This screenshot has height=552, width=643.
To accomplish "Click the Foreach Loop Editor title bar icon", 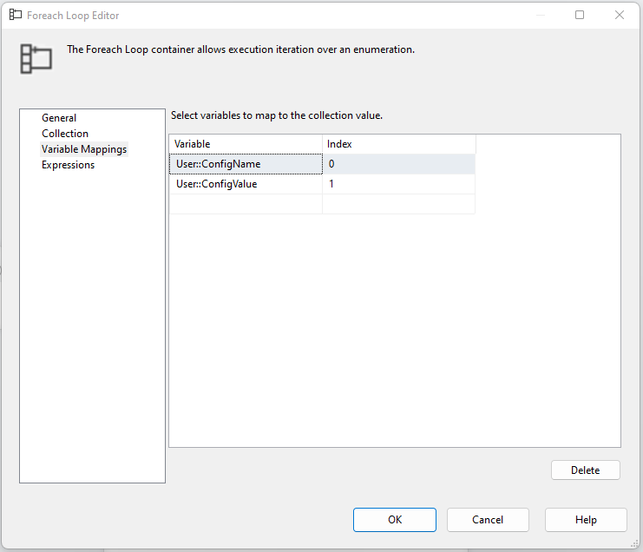I will tap(16, 15).
